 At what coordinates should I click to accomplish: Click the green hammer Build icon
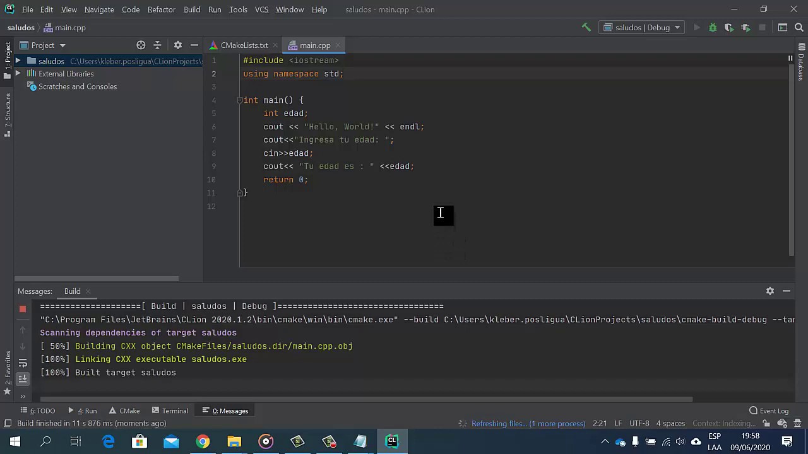[586, 27]
